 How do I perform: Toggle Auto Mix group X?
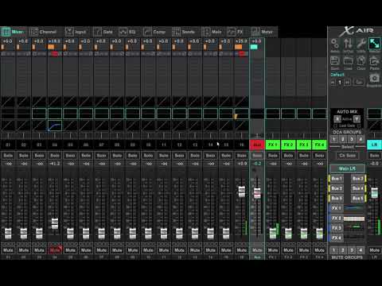337,119
